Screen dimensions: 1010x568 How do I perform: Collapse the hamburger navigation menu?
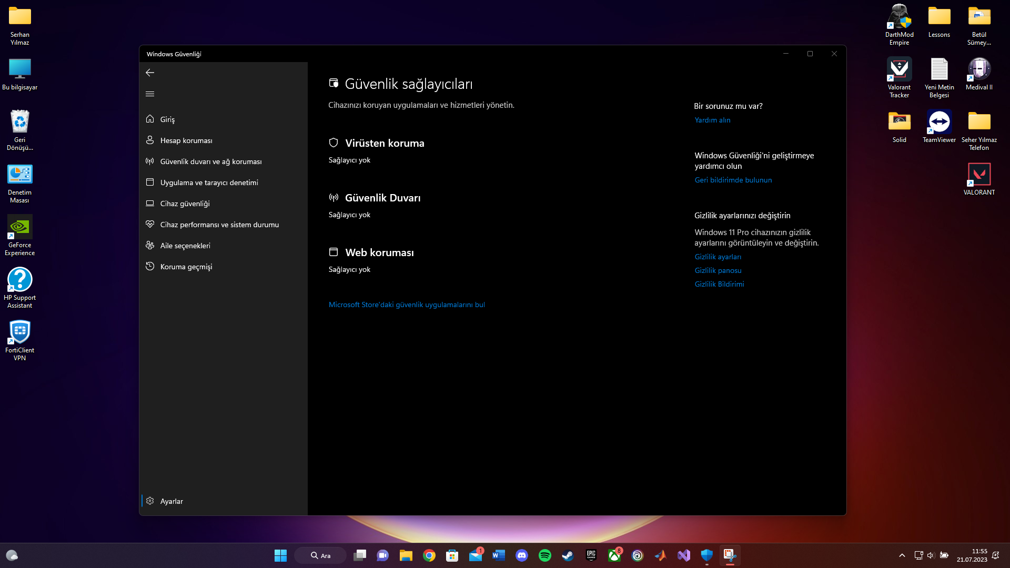[x=150, y=94]
